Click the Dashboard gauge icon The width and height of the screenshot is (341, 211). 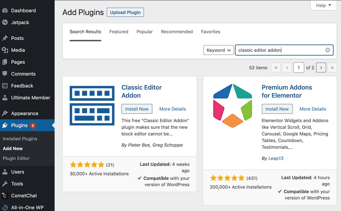(5, 10)
